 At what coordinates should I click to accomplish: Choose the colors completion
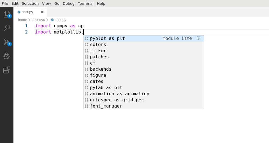coord(144,45)
